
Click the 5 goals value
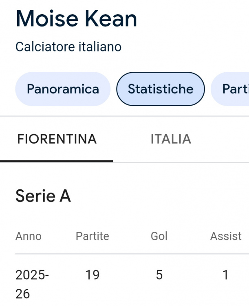(159, 275)
